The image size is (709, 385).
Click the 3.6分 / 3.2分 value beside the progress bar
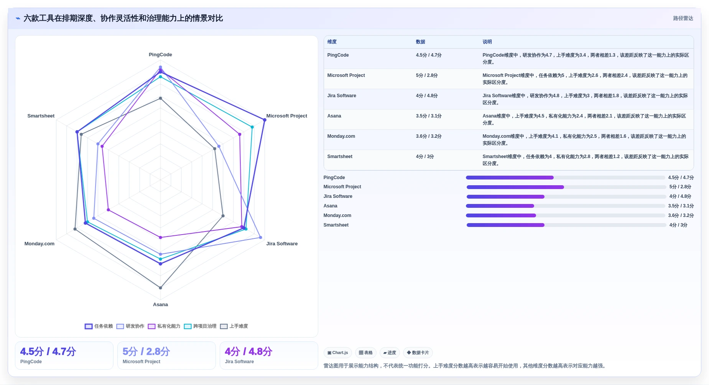681,215
